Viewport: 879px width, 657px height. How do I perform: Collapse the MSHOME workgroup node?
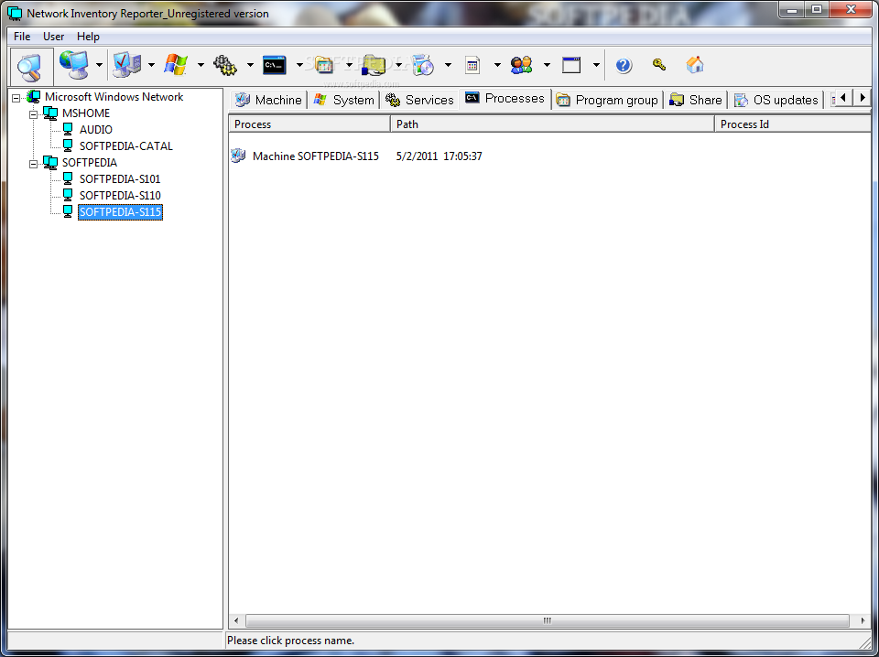coord(34,114)
